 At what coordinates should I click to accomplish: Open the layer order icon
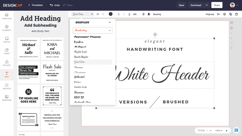pyautogui.click(x=224, y=14)
